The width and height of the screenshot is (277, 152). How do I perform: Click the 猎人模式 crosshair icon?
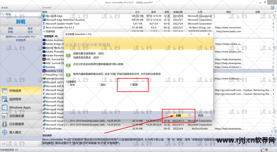(x=4, y=132)
